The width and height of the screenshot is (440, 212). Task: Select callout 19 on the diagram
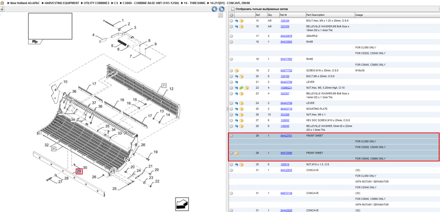(156, 152)
